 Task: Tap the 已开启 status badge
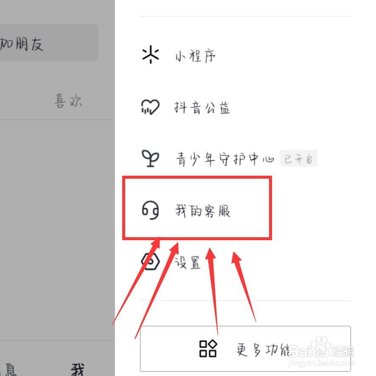point(298,158)
